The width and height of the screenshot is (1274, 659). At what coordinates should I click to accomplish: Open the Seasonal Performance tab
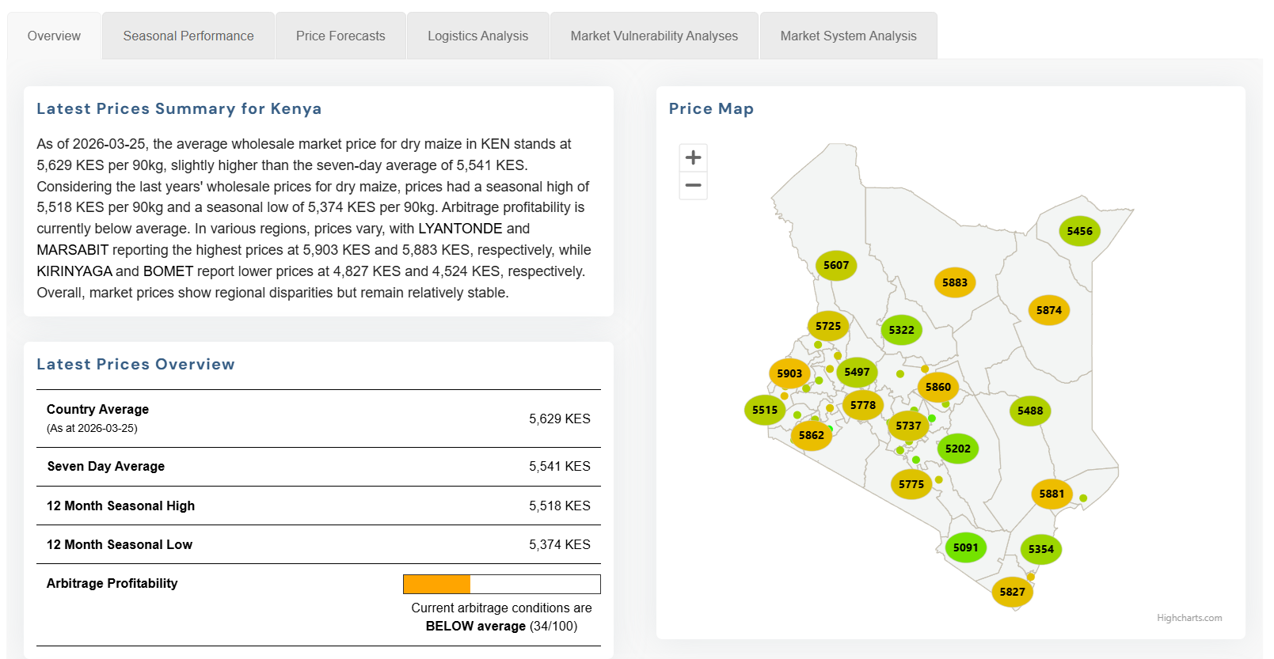coord(188,36)
